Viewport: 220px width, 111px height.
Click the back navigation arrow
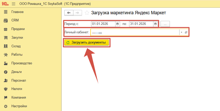69,13
